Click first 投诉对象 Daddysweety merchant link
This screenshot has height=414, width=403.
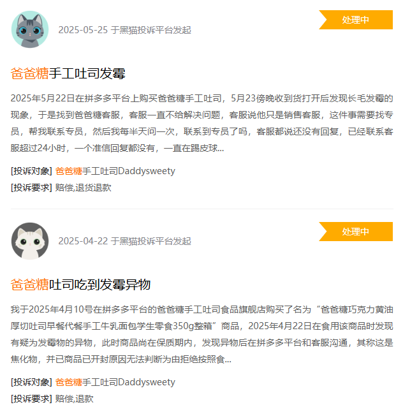[x=115, y=171]
